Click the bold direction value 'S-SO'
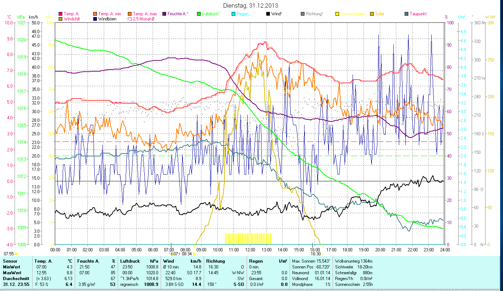Viewport: 503px width, 291px height. click(238, 284)
